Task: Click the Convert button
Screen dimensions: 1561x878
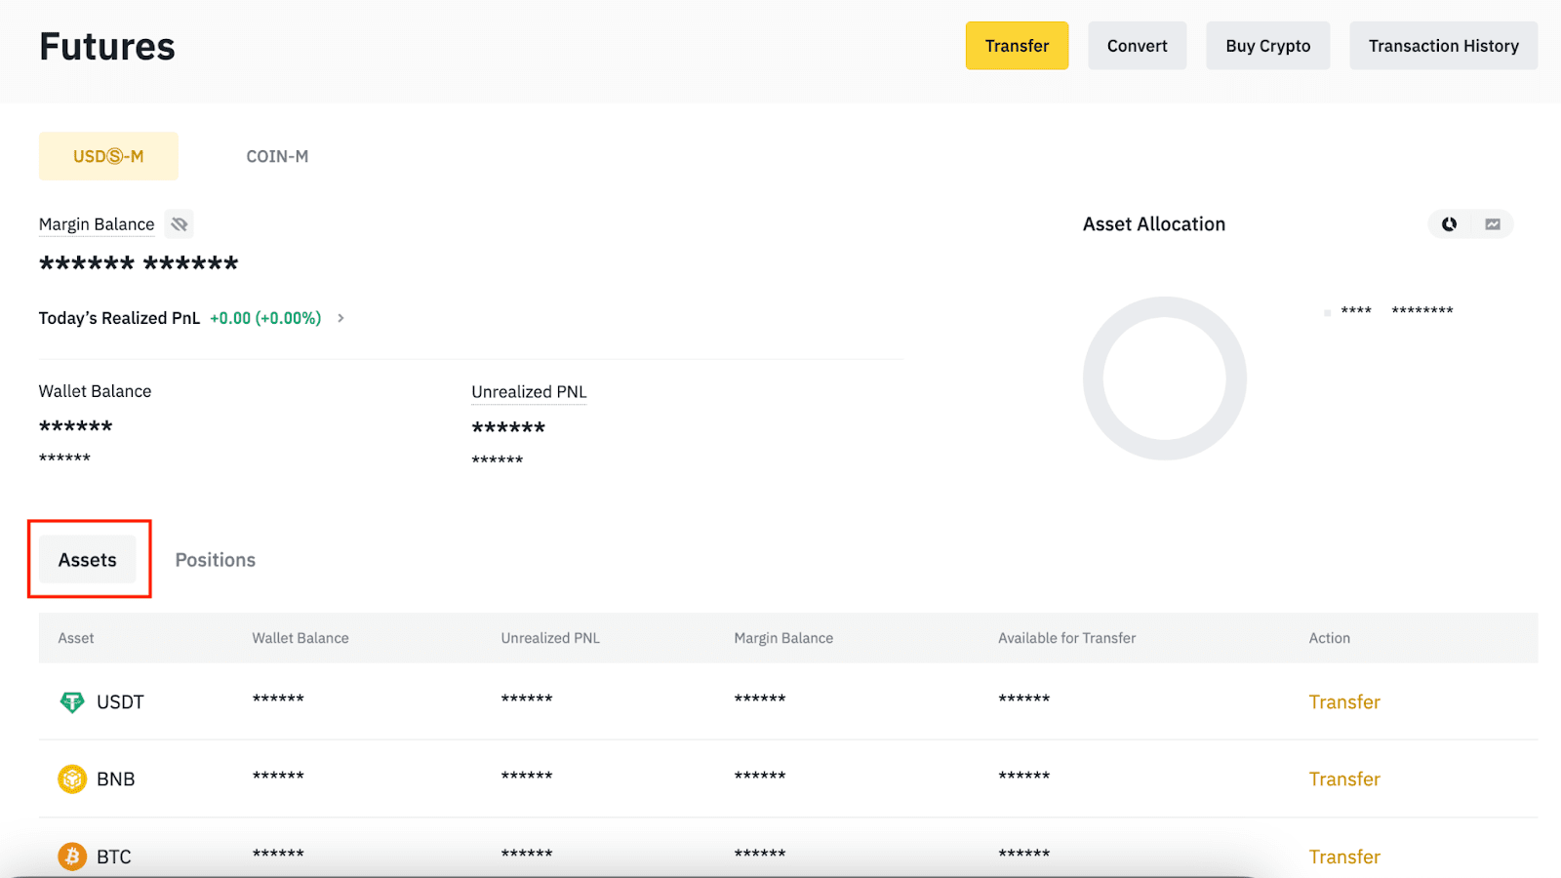Action: click(1137, 46)
